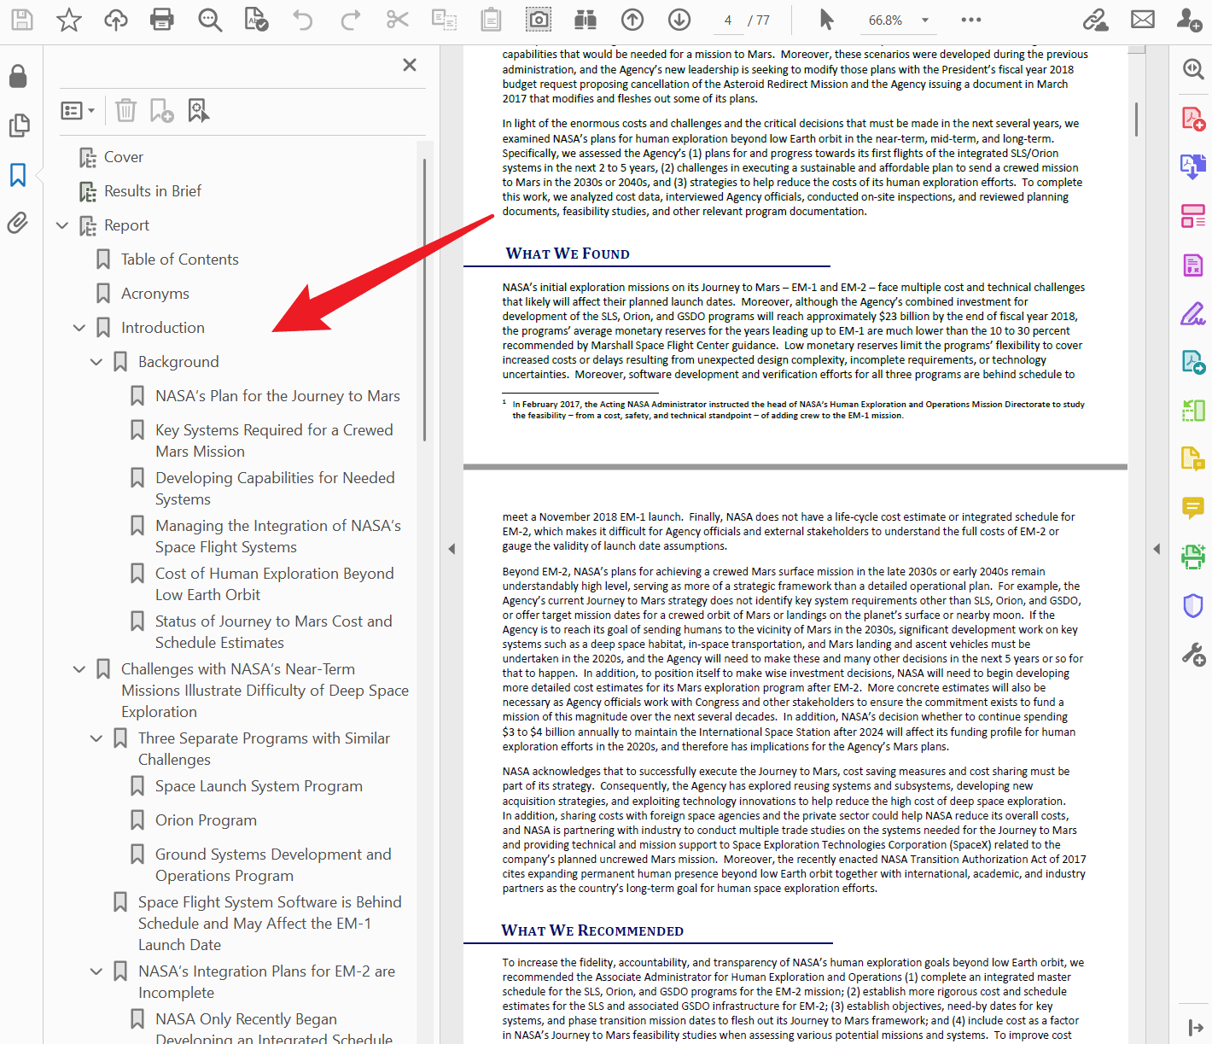The height and width of the screenshot is (1044, 1212).
Task: Choose the Selection arrow tool
Action: 826,20
